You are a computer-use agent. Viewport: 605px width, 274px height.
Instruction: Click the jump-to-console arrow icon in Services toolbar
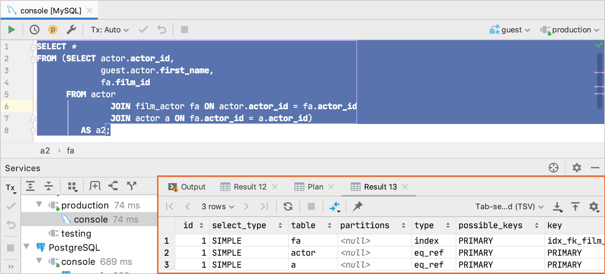coord(113,186)
